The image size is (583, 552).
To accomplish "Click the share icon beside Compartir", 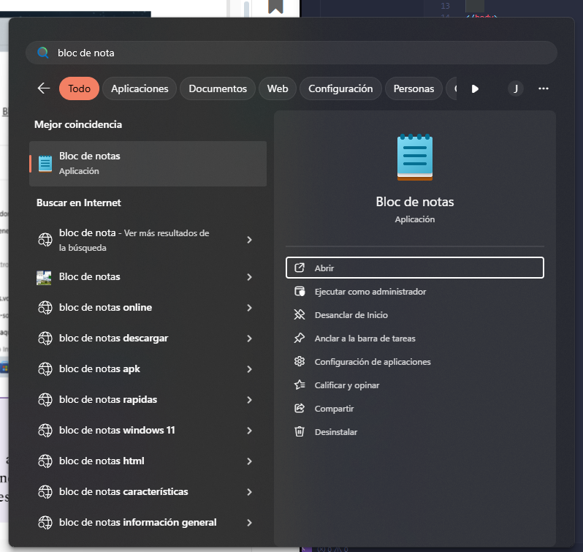I will click(300, 409).
